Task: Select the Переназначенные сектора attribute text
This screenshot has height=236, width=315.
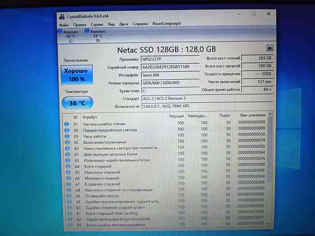Action: tap(110, 130)
